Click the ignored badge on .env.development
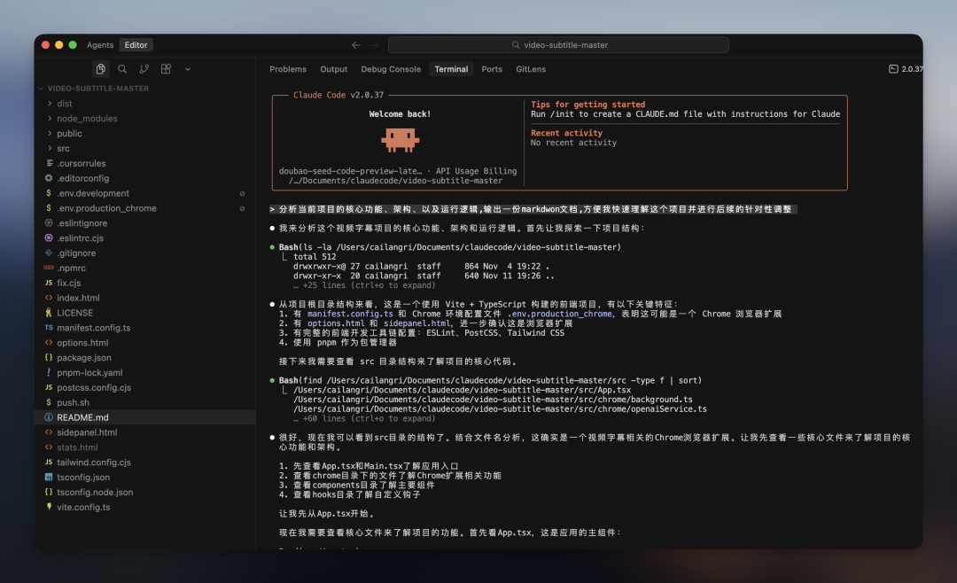The height and width of the screenshot is (583, 957). pyautogui.click(x=242, y=193)
